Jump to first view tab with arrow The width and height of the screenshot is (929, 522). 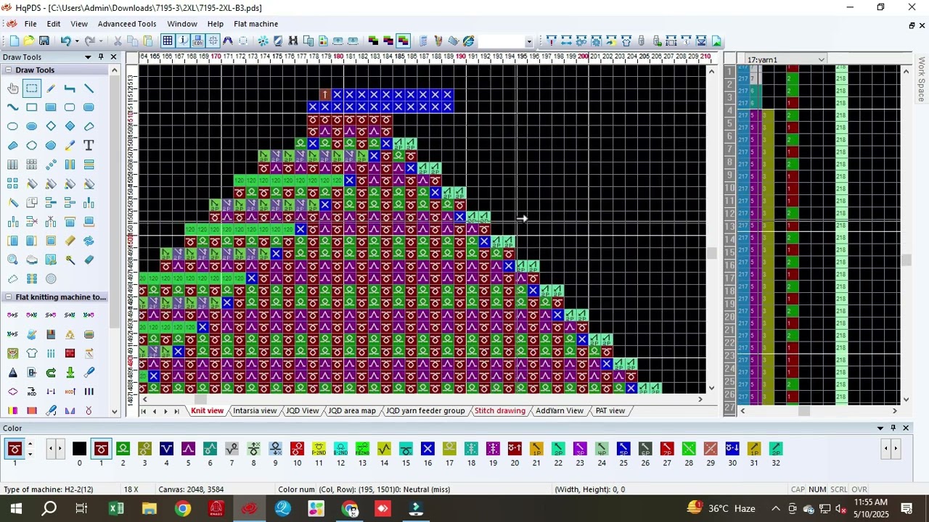(143, 411)
